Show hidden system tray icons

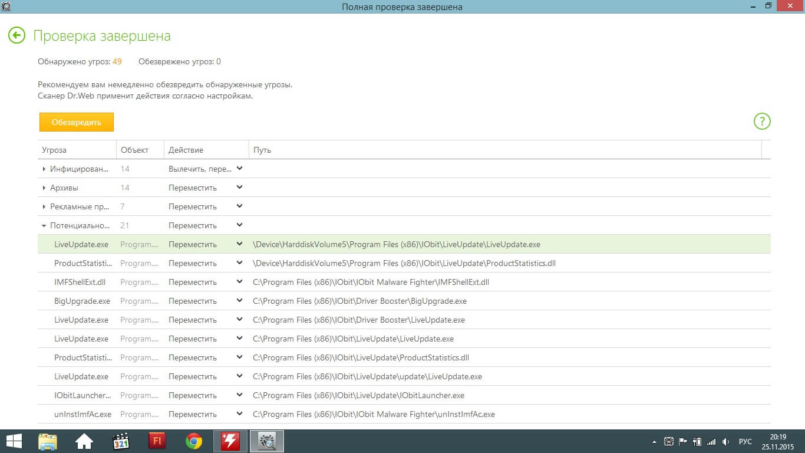[x=654, y=441]
